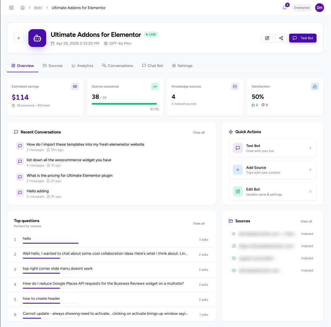The image size is (331, 327).
Task: Expand the Test Bot quick action chevron
Action: [x=310, y=148]
